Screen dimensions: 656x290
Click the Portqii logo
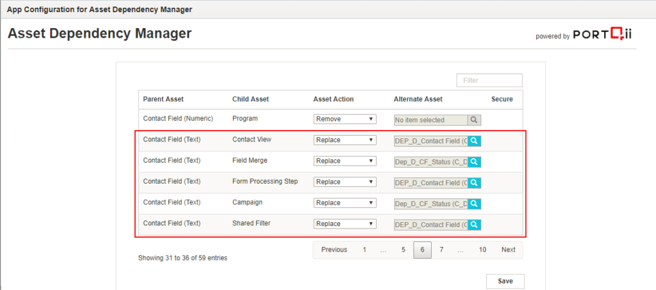click(602, 35)
